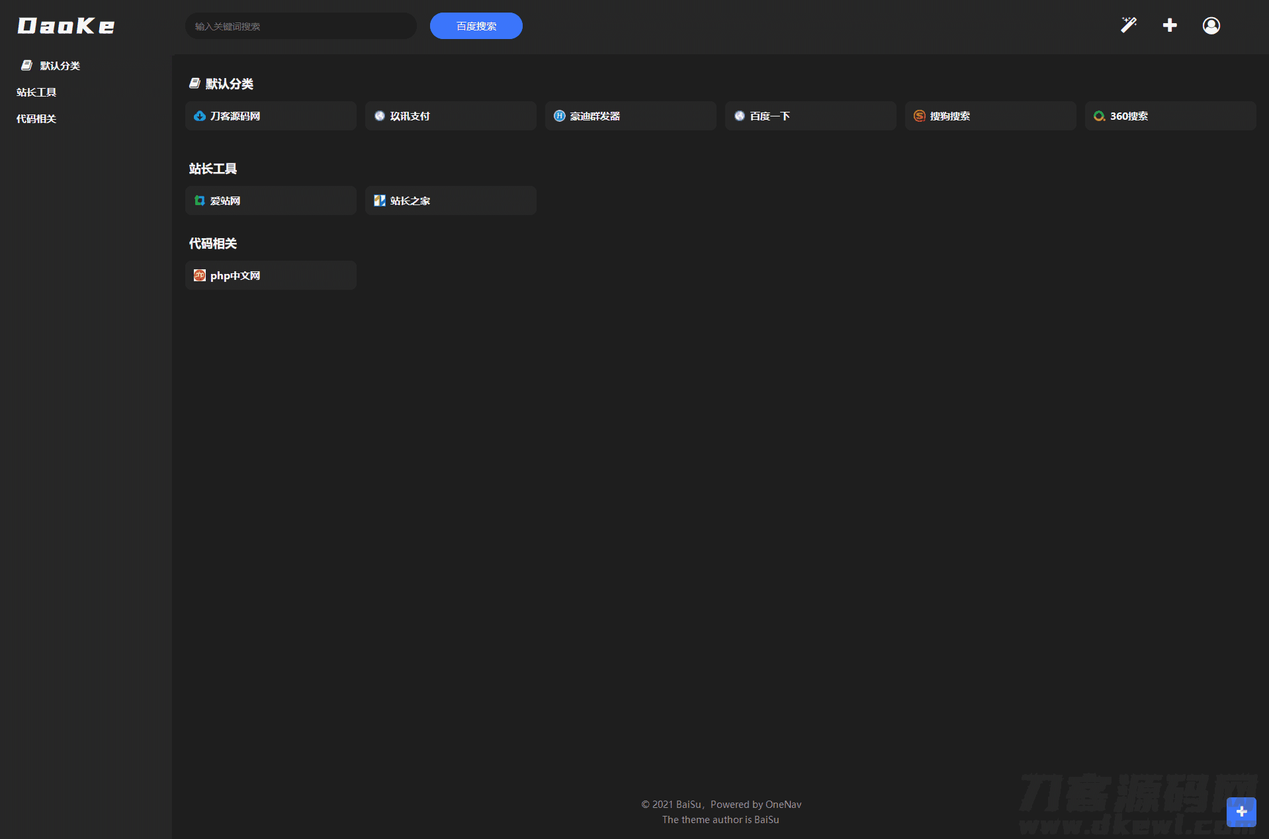Click the 代码相关 section heading

pyautogui.click(x=213, y=243)
